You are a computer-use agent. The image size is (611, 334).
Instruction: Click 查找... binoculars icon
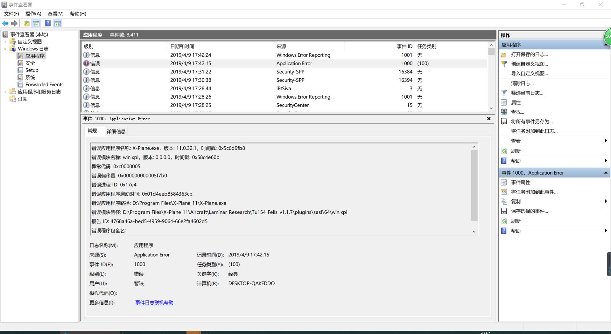504,112
